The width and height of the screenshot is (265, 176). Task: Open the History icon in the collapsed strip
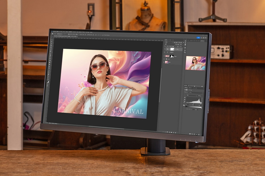tap(185, 41)
